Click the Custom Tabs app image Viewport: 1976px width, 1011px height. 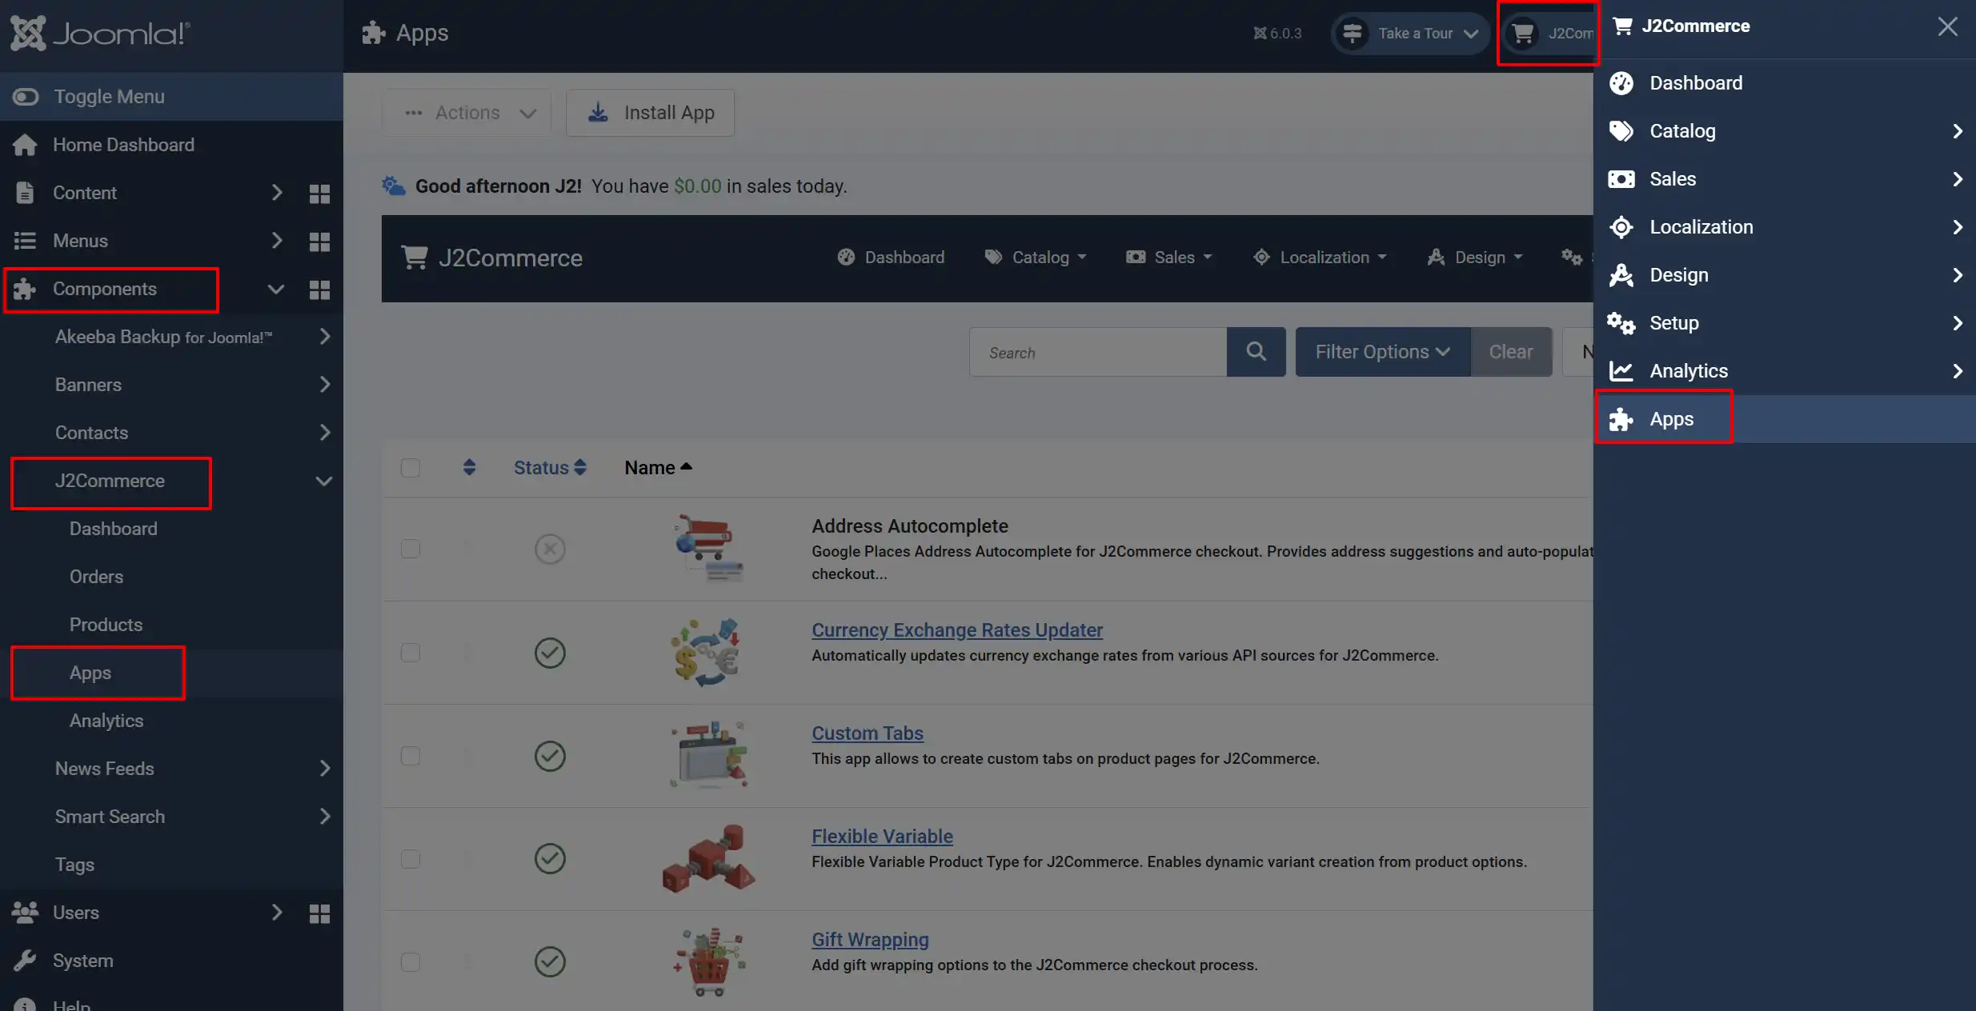[709, 755]
